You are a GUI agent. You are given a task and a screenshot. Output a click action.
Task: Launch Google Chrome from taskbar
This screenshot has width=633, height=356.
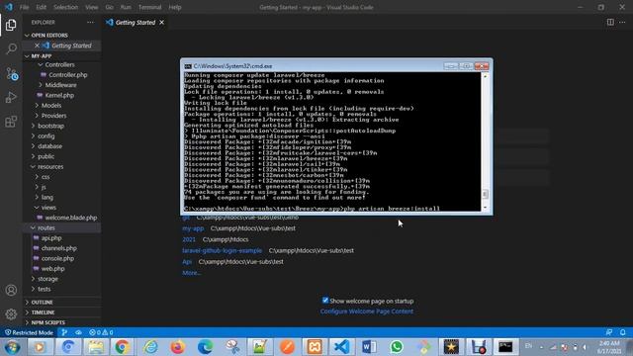[x=122, y=347]
